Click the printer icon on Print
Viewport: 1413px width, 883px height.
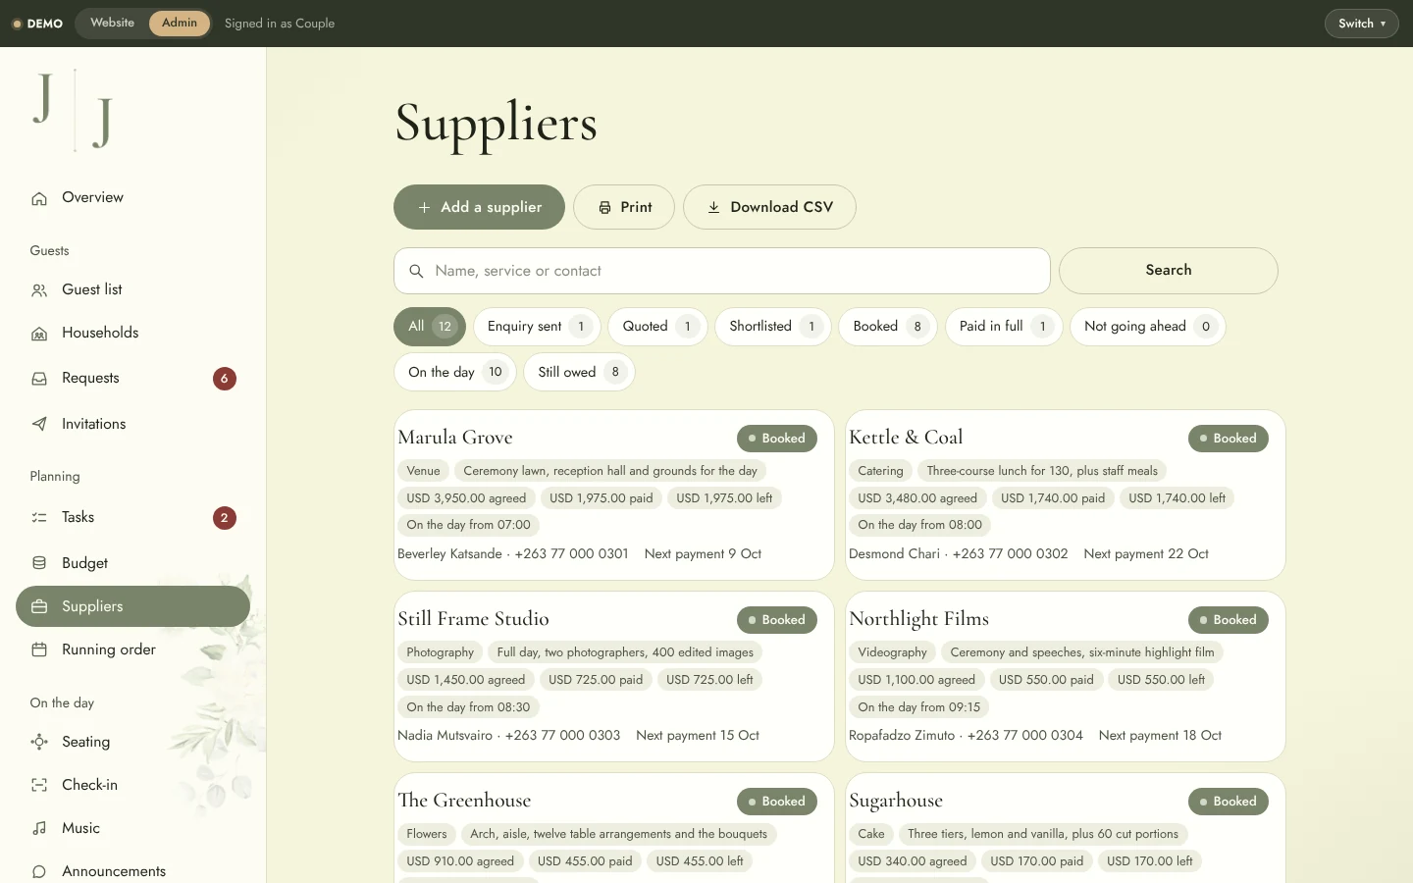pos(604,208)
